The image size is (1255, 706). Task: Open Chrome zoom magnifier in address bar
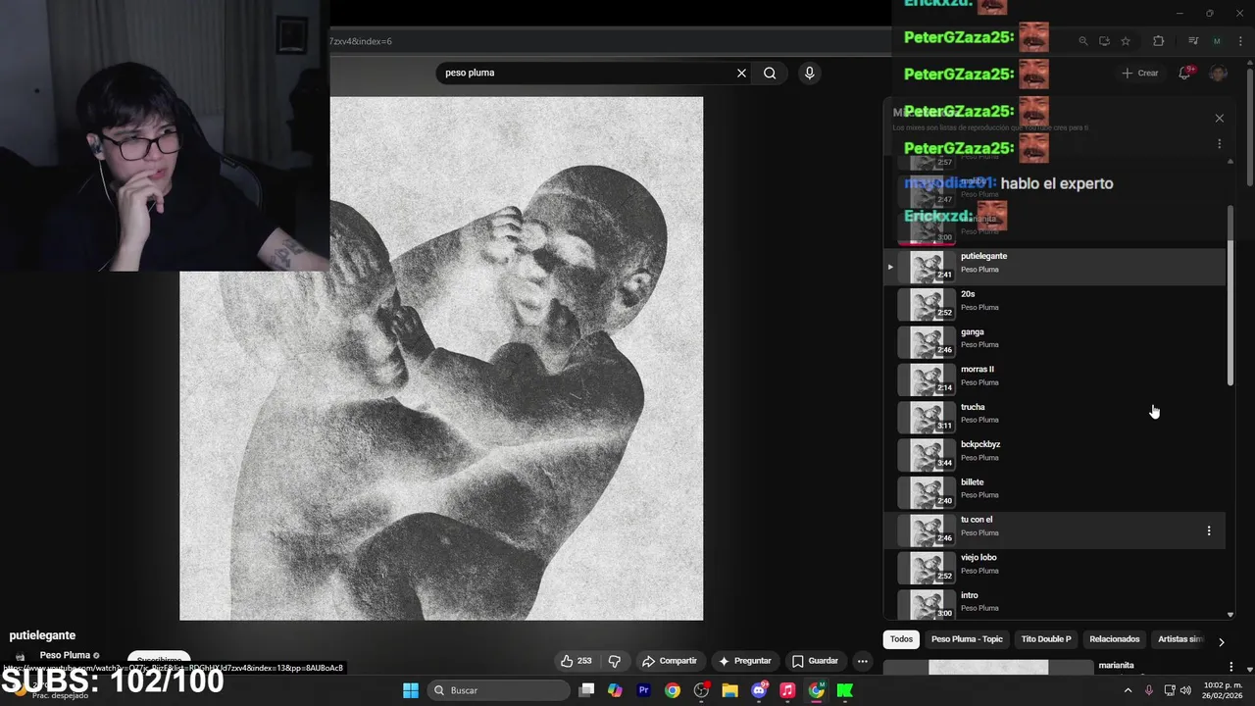tap(1082, 41)
